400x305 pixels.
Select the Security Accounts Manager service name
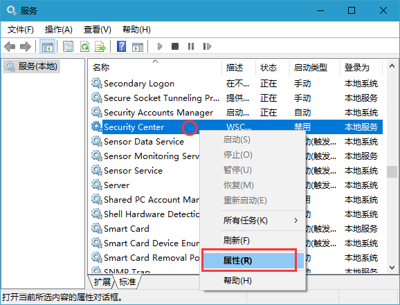(x=158, y=113)
